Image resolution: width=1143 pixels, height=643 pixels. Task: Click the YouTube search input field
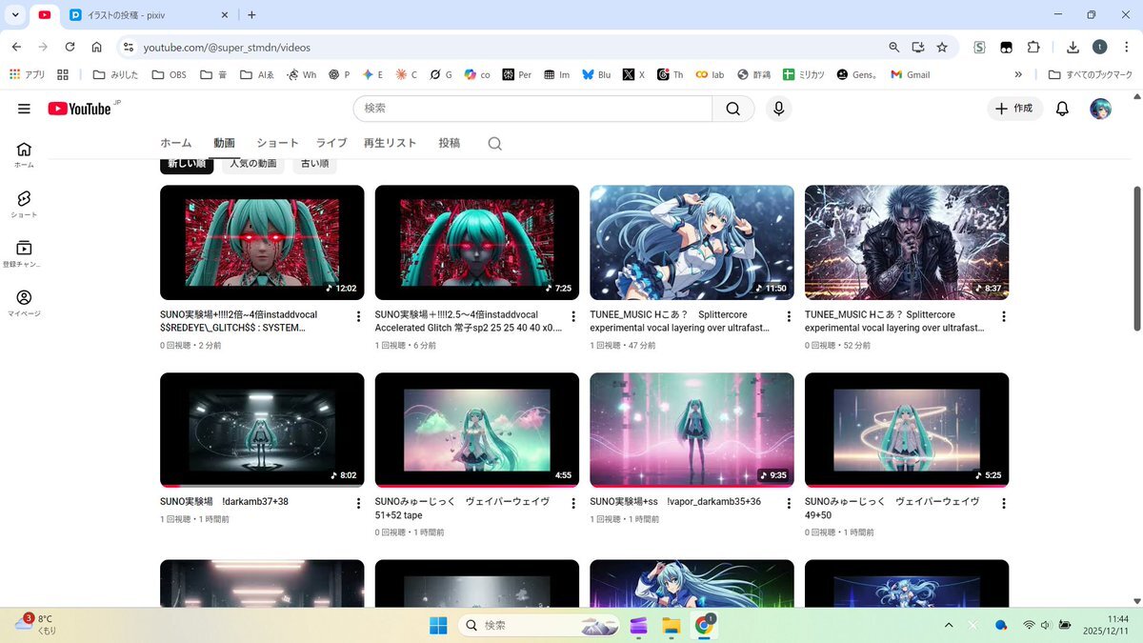[533, 109]
